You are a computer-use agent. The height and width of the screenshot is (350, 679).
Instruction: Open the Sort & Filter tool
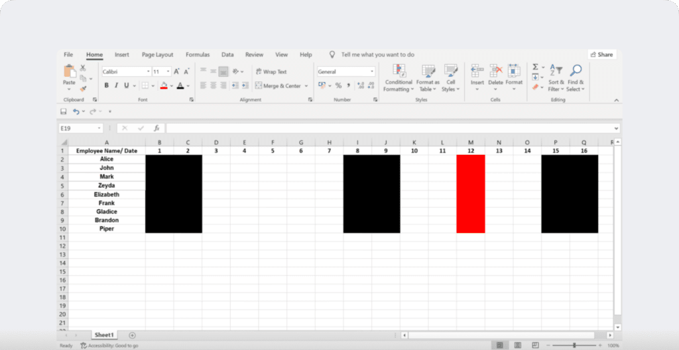pos(556,71)
